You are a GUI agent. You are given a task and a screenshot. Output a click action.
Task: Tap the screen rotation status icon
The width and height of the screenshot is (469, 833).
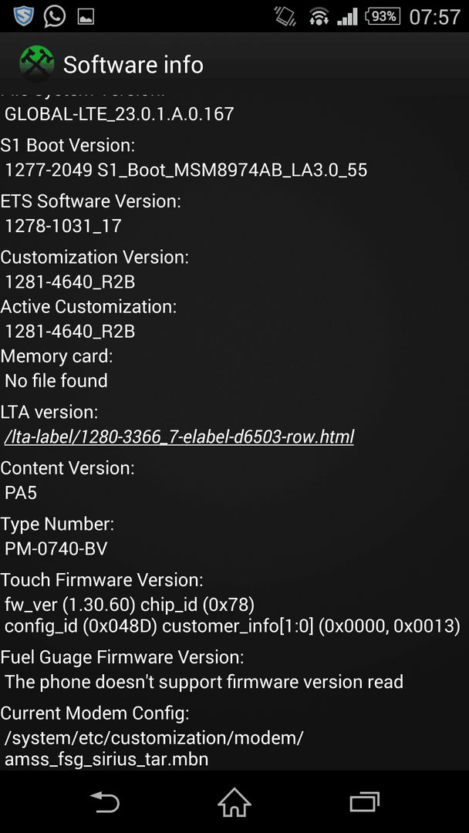tap(285, 16)
